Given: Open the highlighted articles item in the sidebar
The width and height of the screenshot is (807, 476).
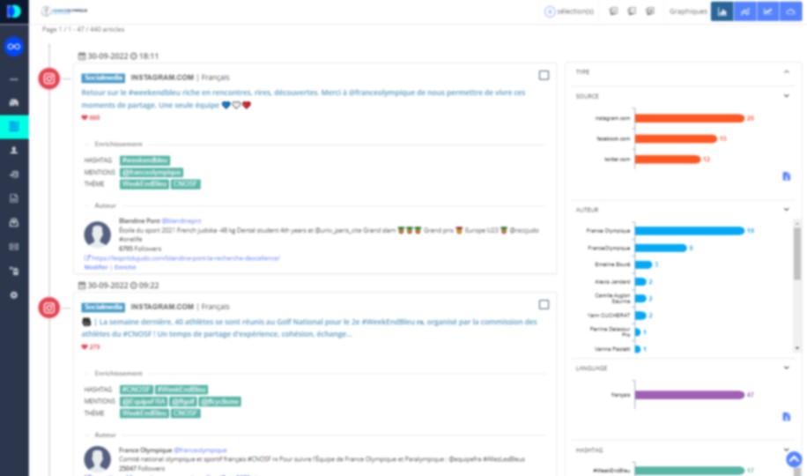Looking at the screenshot, I should (13, 127).
